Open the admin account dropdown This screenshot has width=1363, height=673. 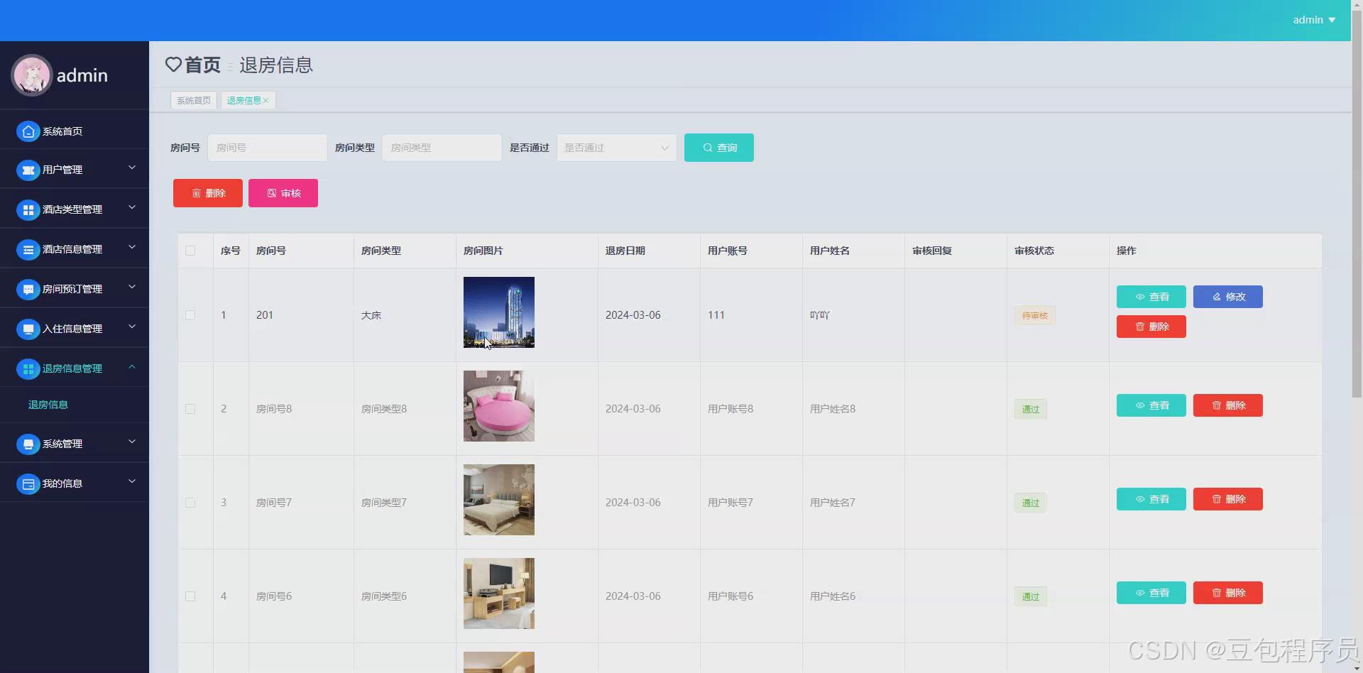1313,20
